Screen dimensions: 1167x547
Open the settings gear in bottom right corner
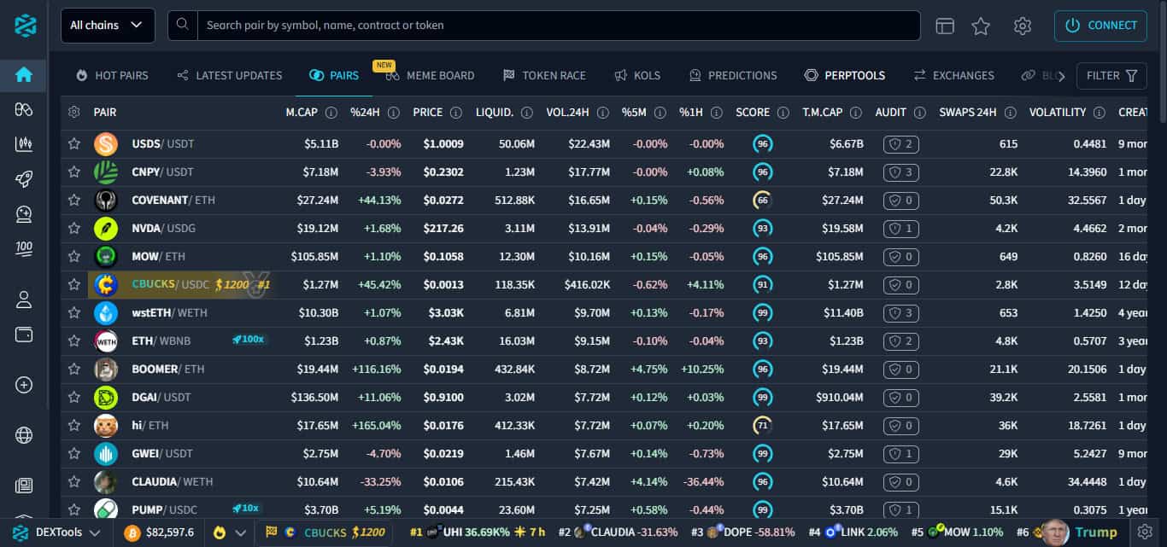point(1146,532)
